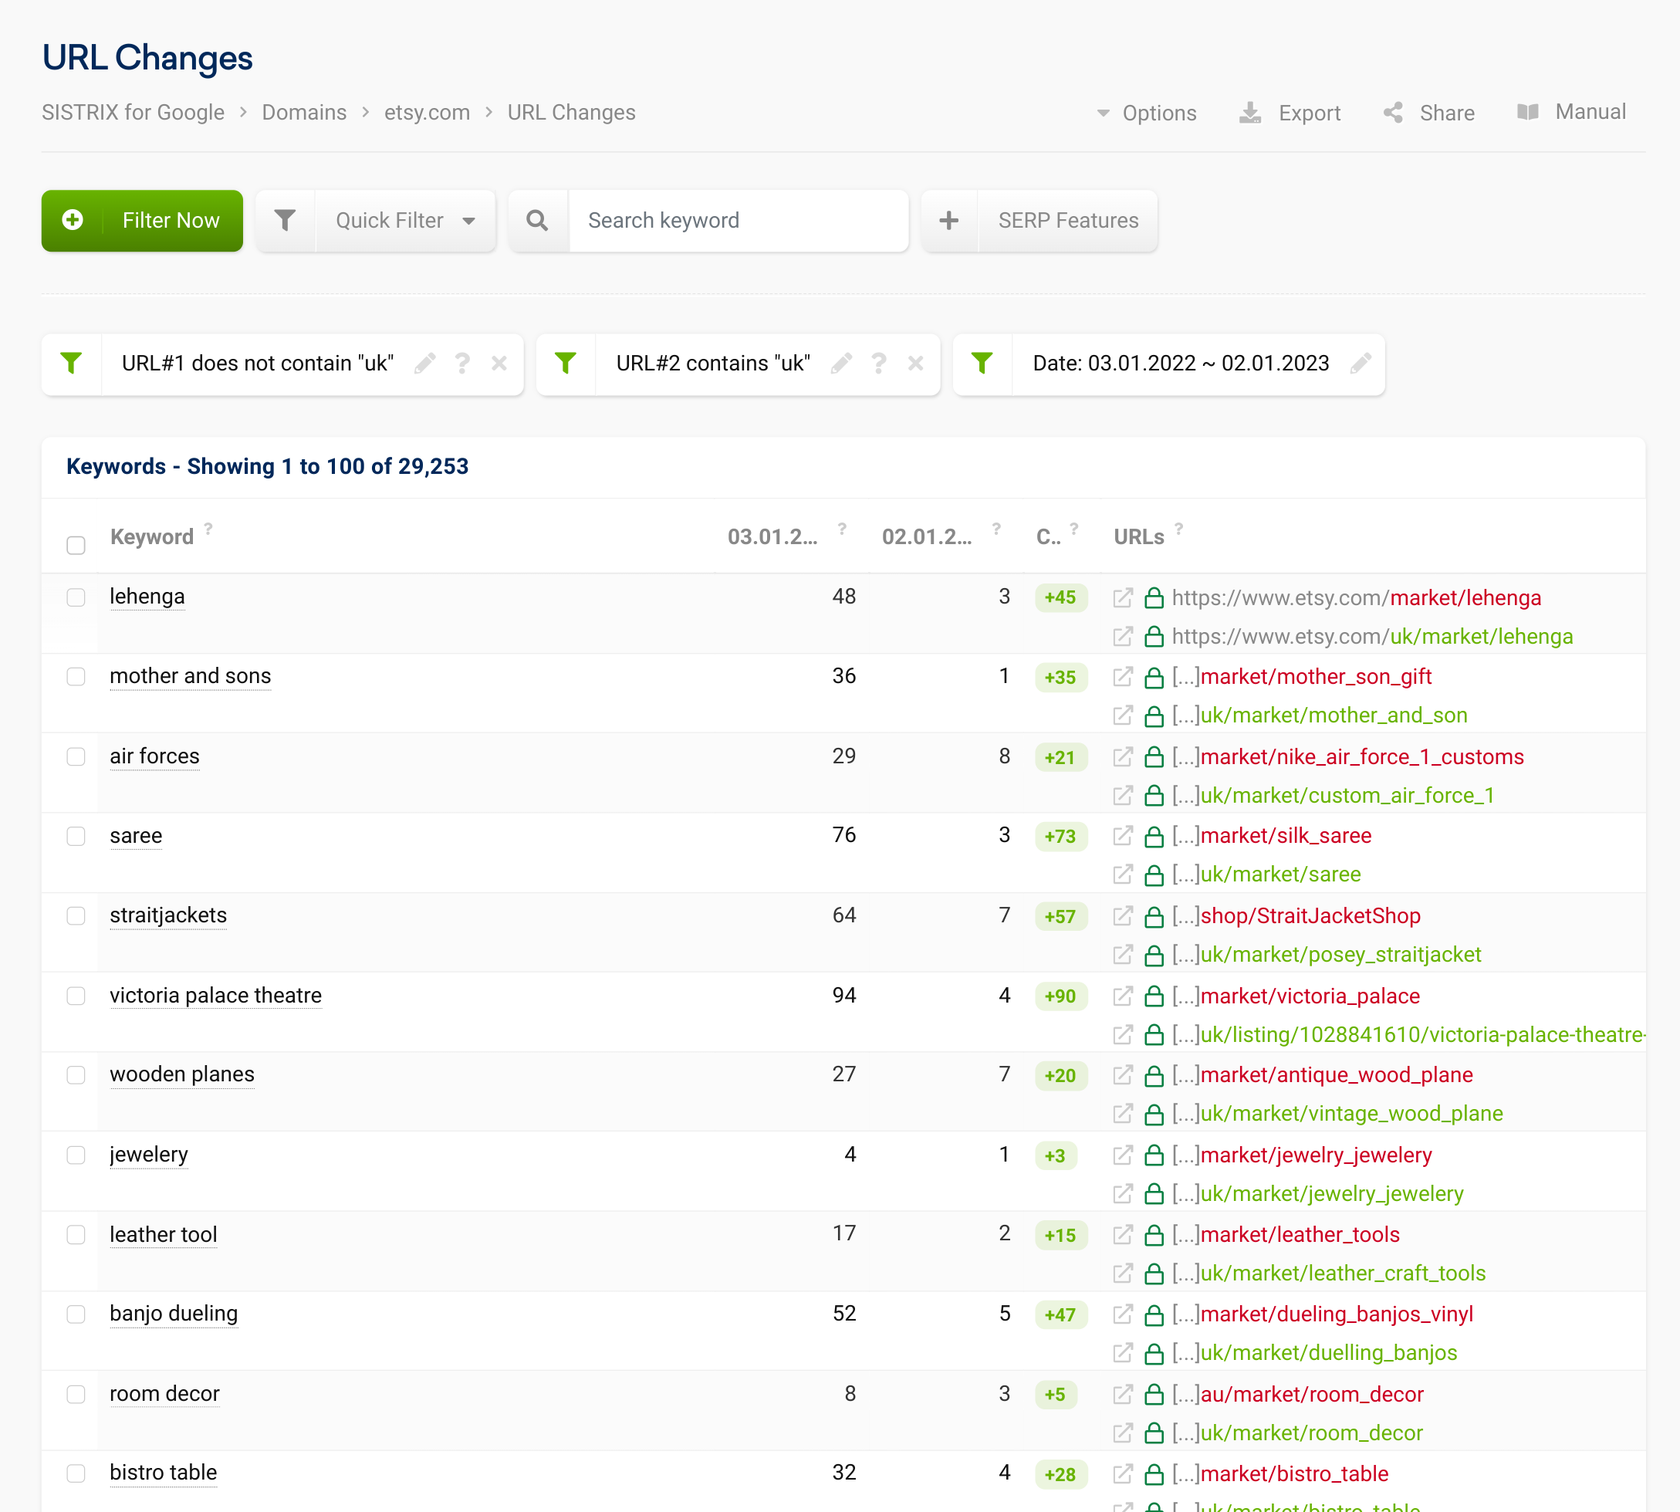Open external link for market/mother_son_gift
Image resolution: width=1680 pixels, height=1512 pixels.
pyautogui.click(x=1123, y=676)
